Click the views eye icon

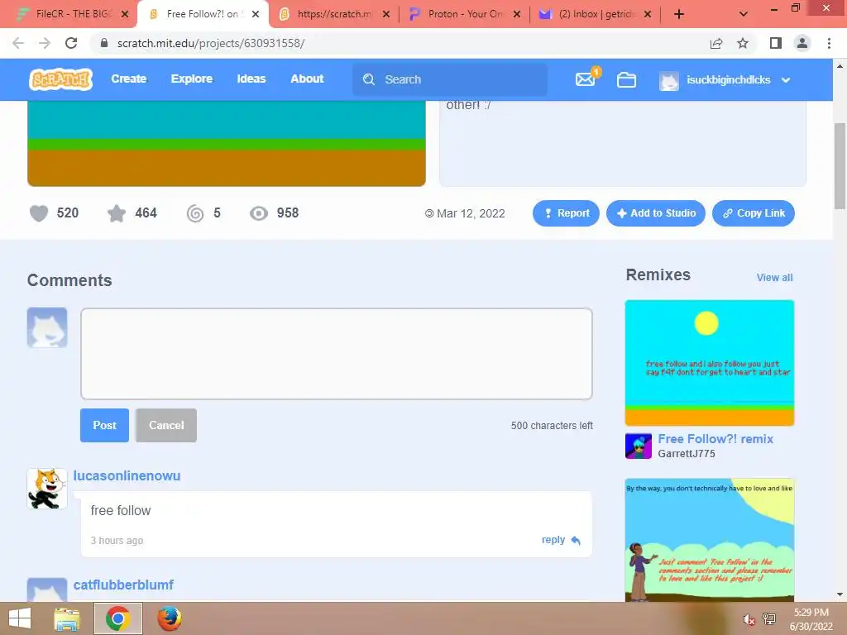pos(259,214)
